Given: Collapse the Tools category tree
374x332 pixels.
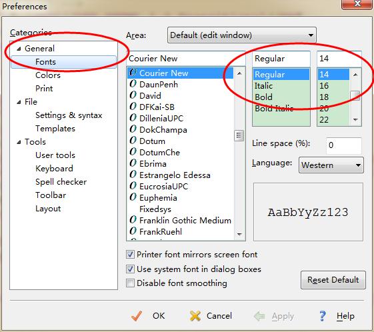Looking at the screenshot, I should tap(19, 142).
